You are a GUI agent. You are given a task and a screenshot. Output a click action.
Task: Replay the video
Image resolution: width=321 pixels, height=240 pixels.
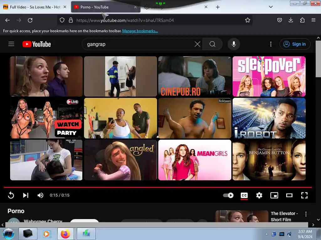[11, 195]
